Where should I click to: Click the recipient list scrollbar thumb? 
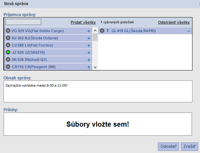(95, 37)
